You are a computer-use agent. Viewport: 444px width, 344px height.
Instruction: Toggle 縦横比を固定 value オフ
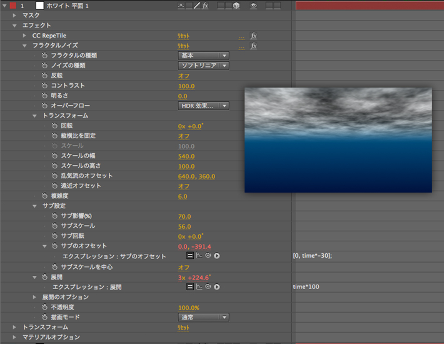pos(183,136)
